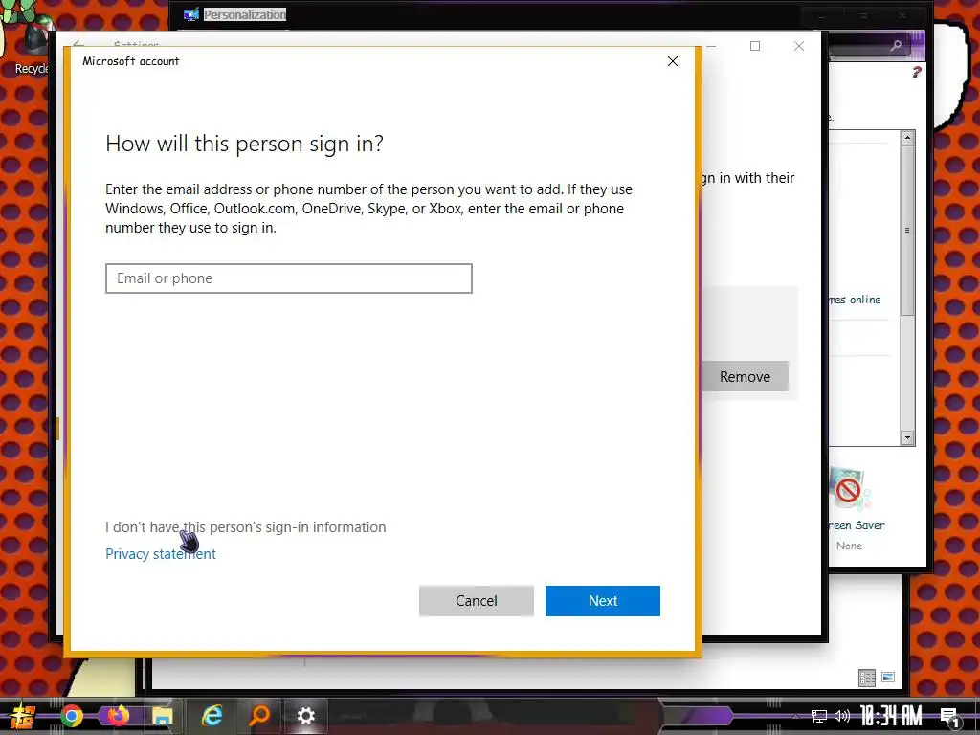Click the Email or phone input field

[289, 278]
